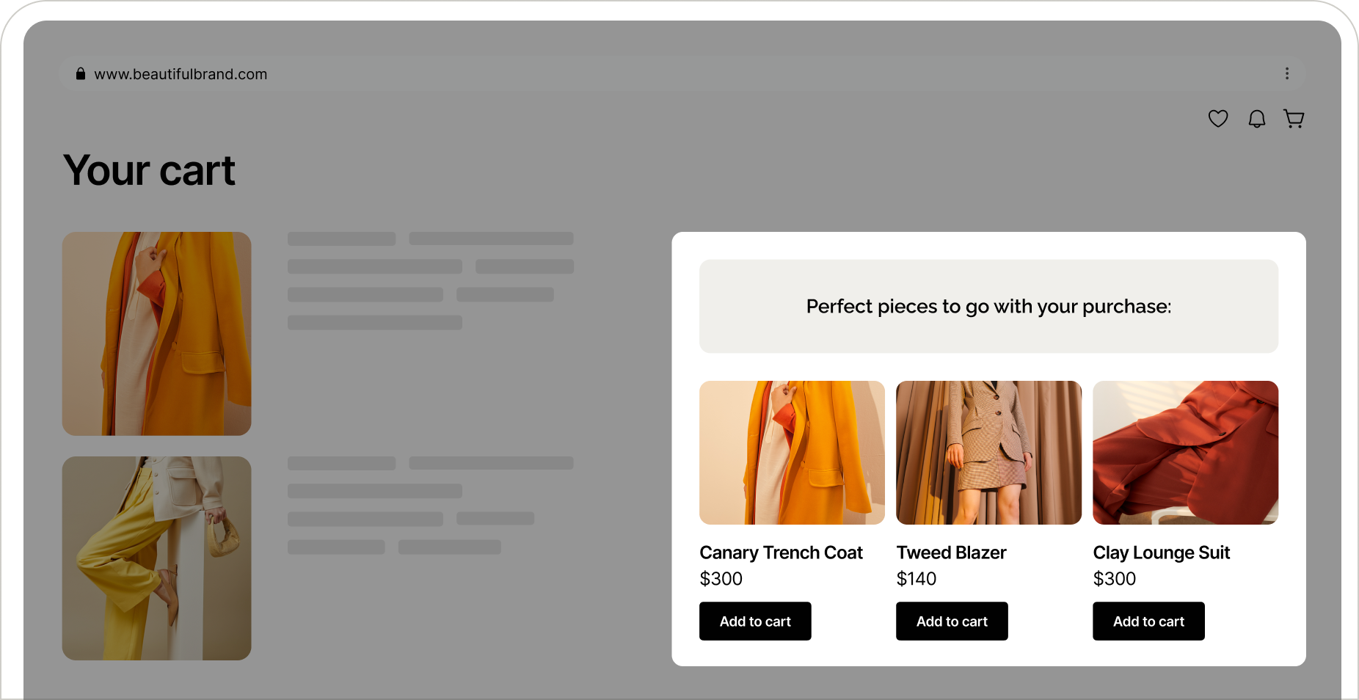
Task: Select the Tweed Blazer product image
Action: pyautogui.click(x=988, y=453)
